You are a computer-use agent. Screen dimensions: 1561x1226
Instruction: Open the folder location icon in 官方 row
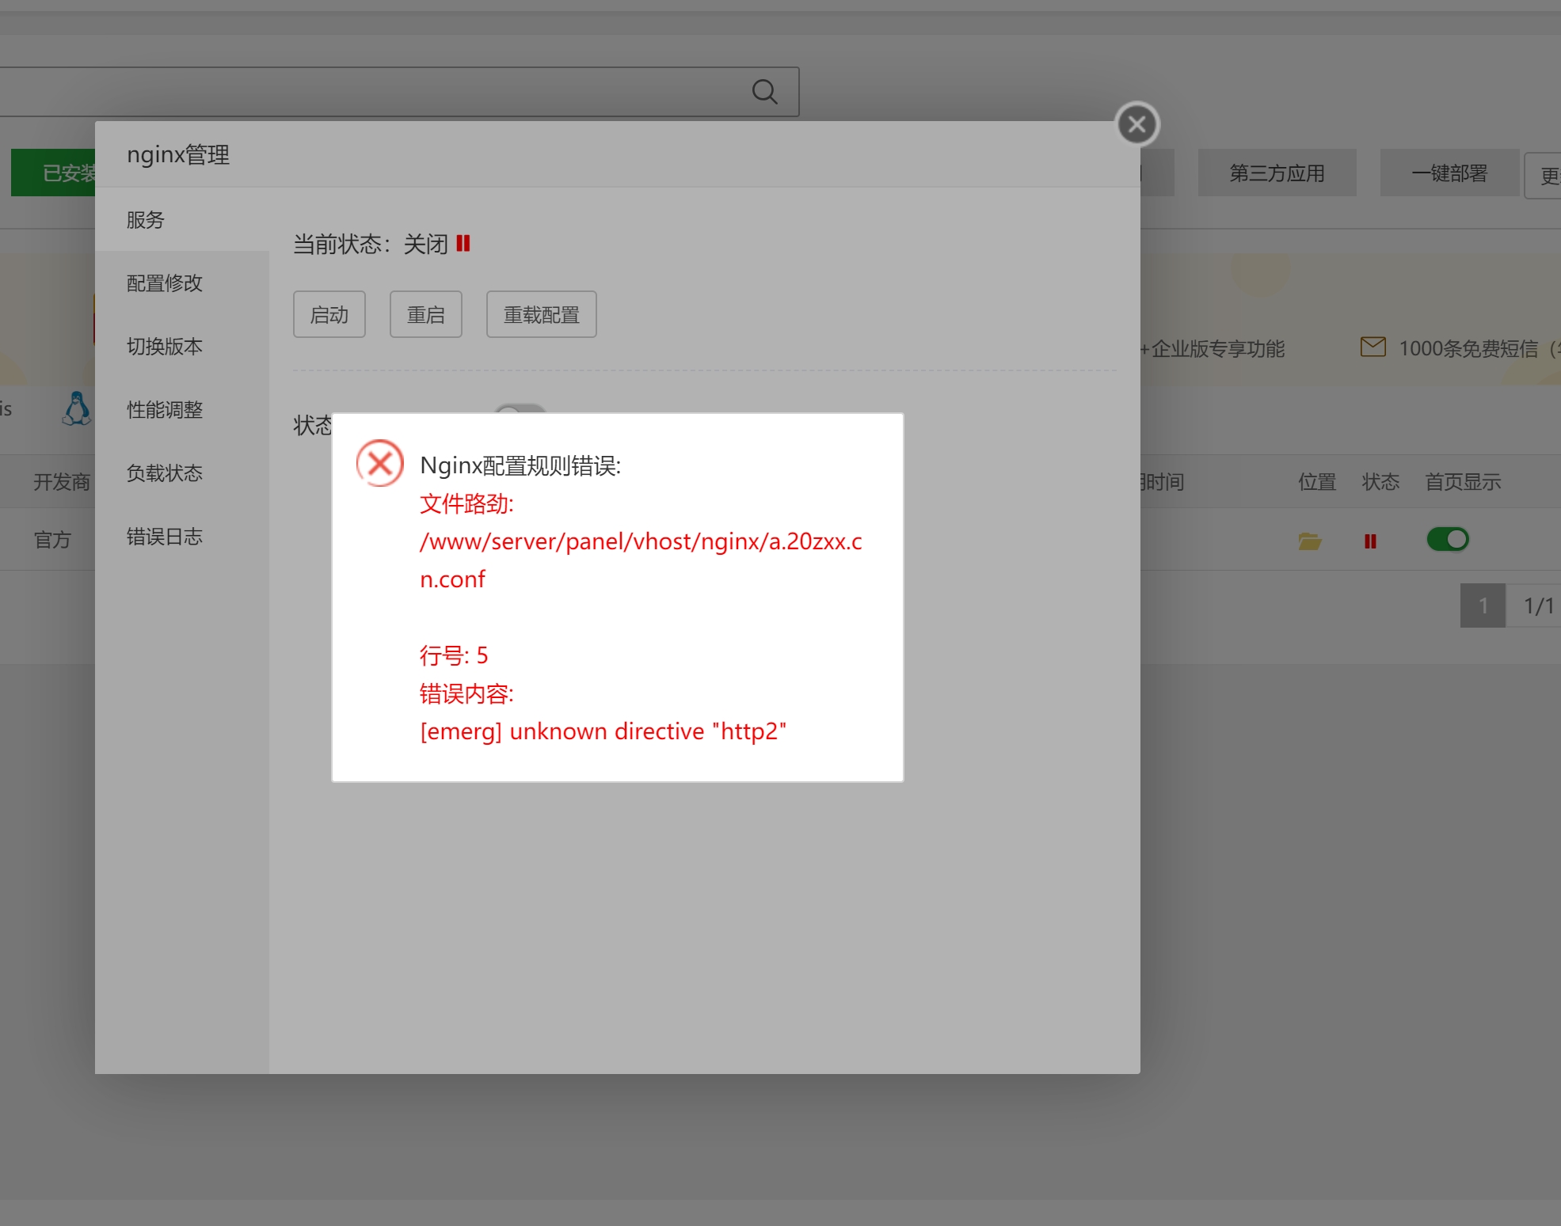coord(1310,541)
